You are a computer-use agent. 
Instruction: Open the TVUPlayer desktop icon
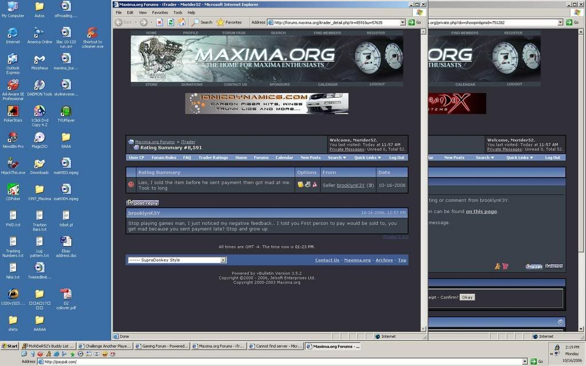tap(66, 114)
